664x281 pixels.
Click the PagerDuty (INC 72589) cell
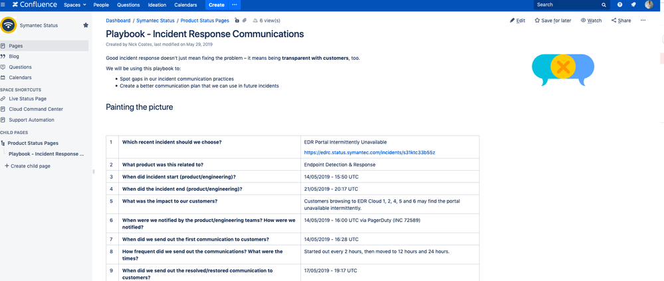[x=390, y=224]
